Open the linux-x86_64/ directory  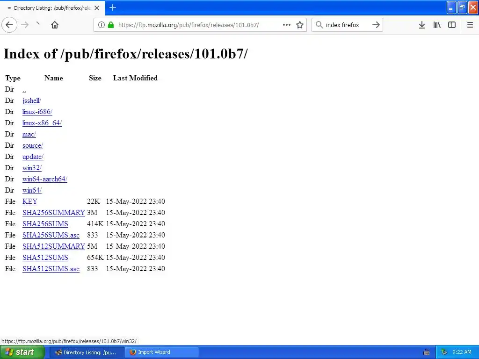[x=42, y=123]
